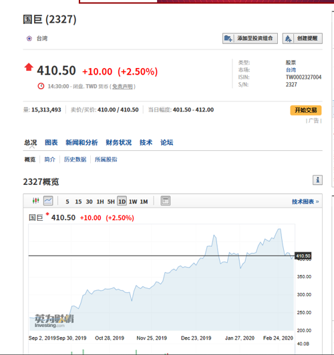Open the chart news calendar icon

[166, 201]
